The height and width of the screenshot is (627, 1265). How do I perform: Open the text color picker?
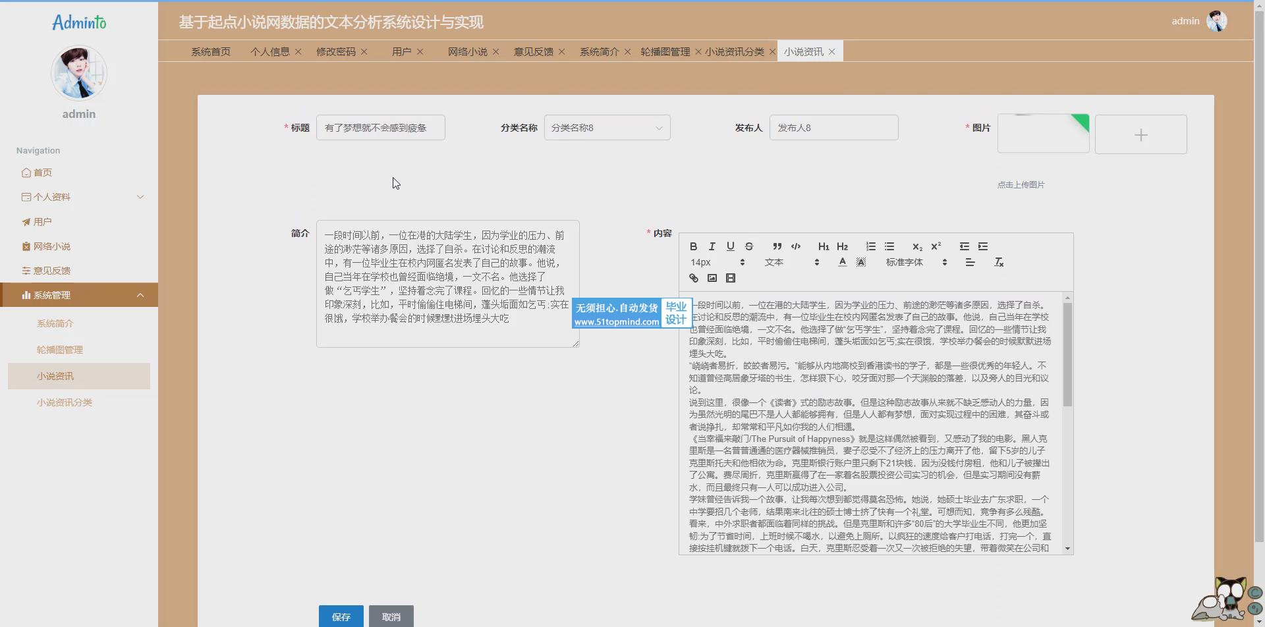842,262
